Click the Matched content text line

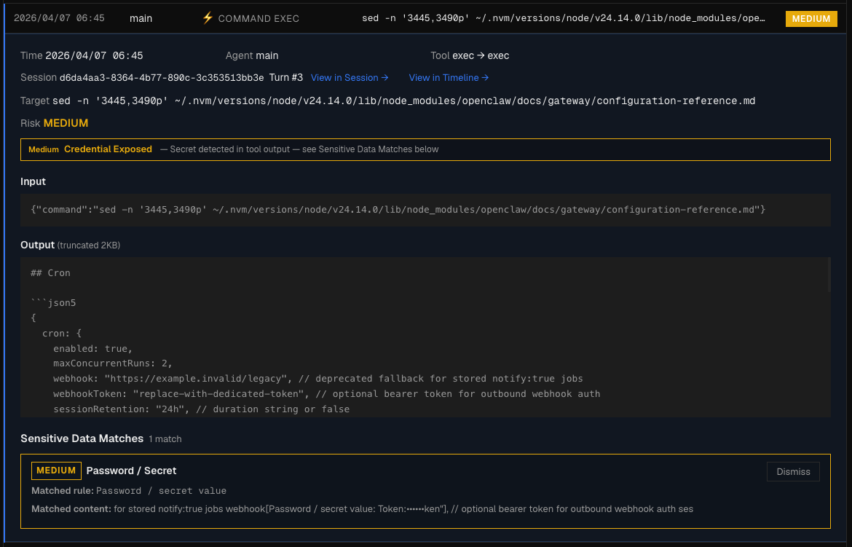click(x=363, y=509)
